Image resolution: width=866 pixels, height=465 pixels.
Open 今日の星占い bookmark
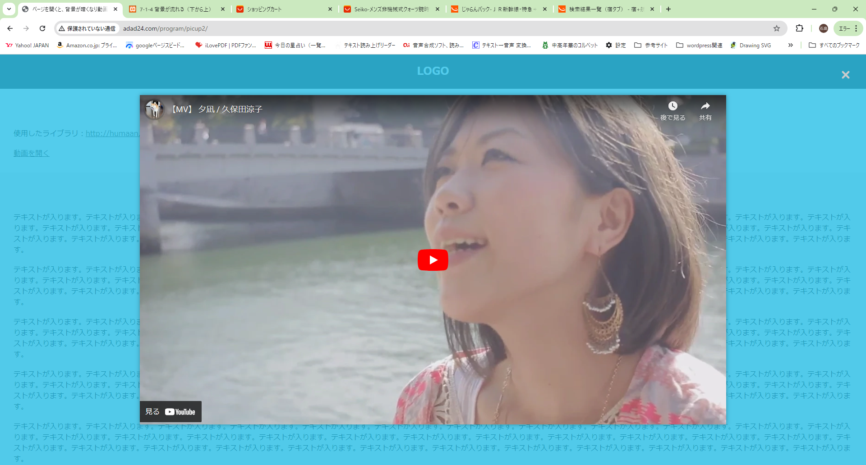pyautogui.click(x=295, y=45)
